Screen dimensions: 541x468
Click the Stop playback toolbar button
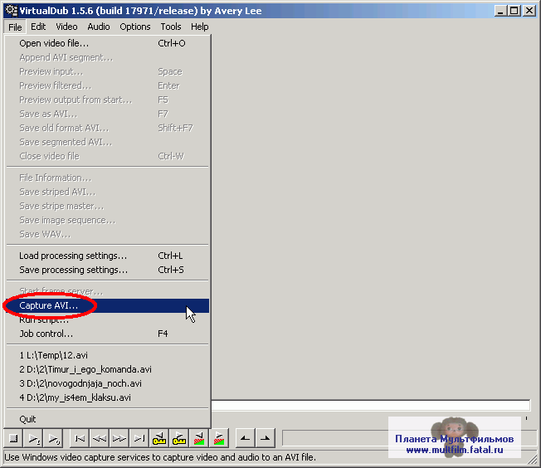tap(13, 438)
